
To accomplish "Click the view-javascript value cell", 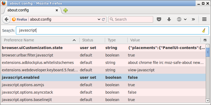I will point(141,70).
